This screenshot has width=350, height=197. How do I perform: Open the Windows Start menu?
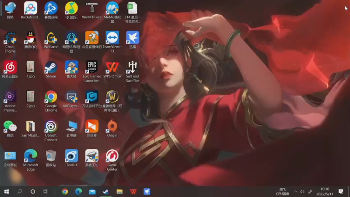(7, 192)
